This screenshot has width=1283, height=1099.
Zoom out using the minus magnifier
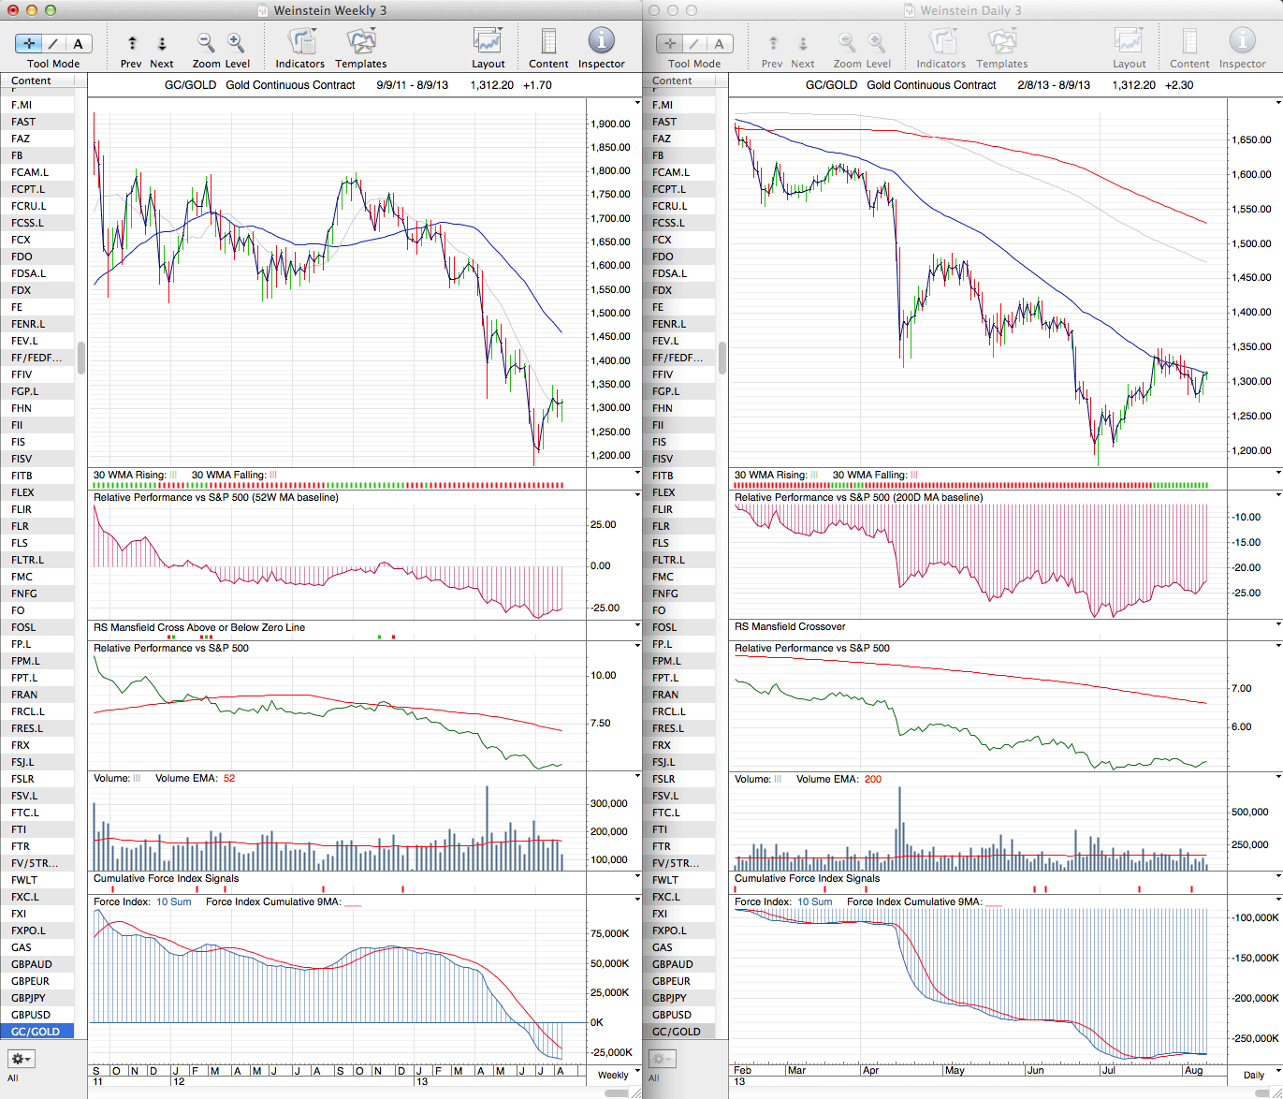click(x=206, y=43)
